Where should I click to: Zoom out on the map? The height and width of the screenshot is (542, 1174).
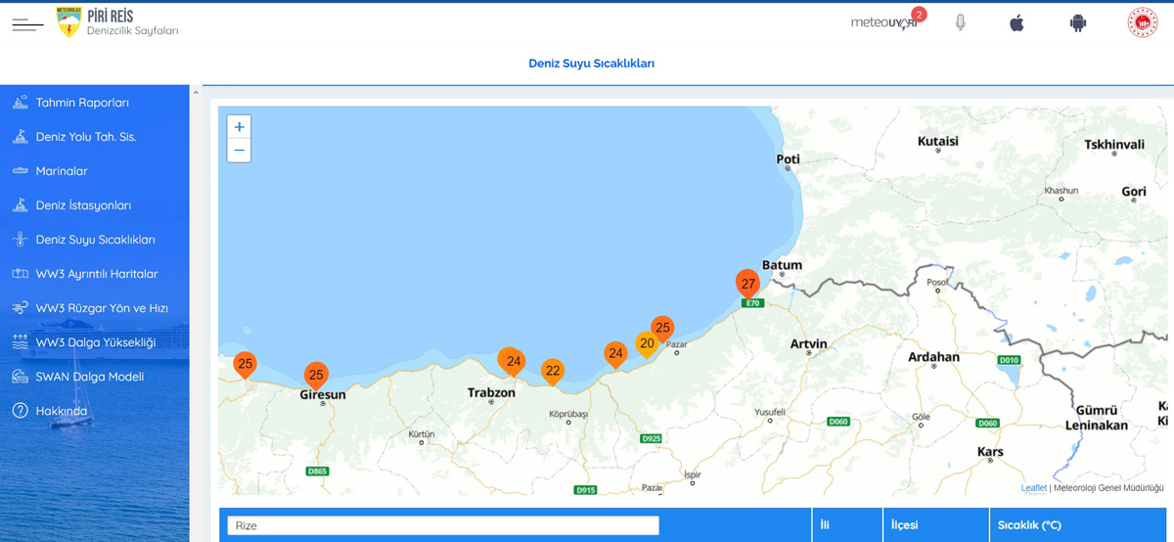[239, 151]
